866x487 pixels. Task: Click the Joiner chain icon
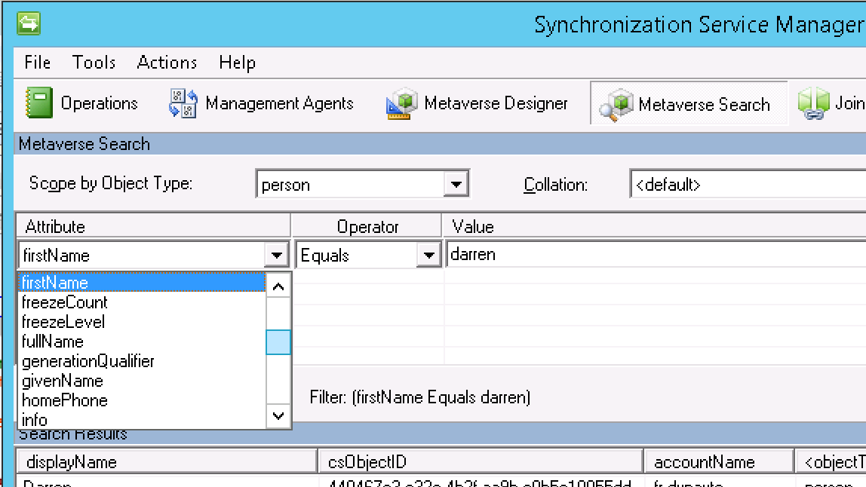point(813,103)
